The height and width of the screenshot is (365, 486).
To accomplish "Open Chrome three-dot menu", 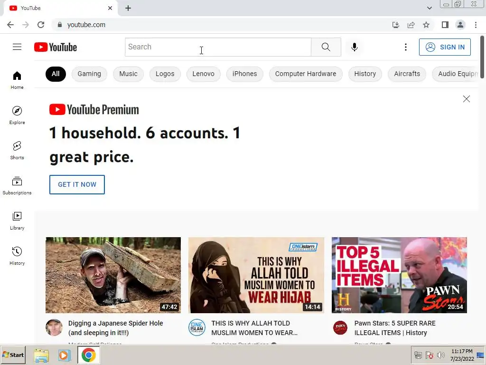I will [x=476, y=25].
